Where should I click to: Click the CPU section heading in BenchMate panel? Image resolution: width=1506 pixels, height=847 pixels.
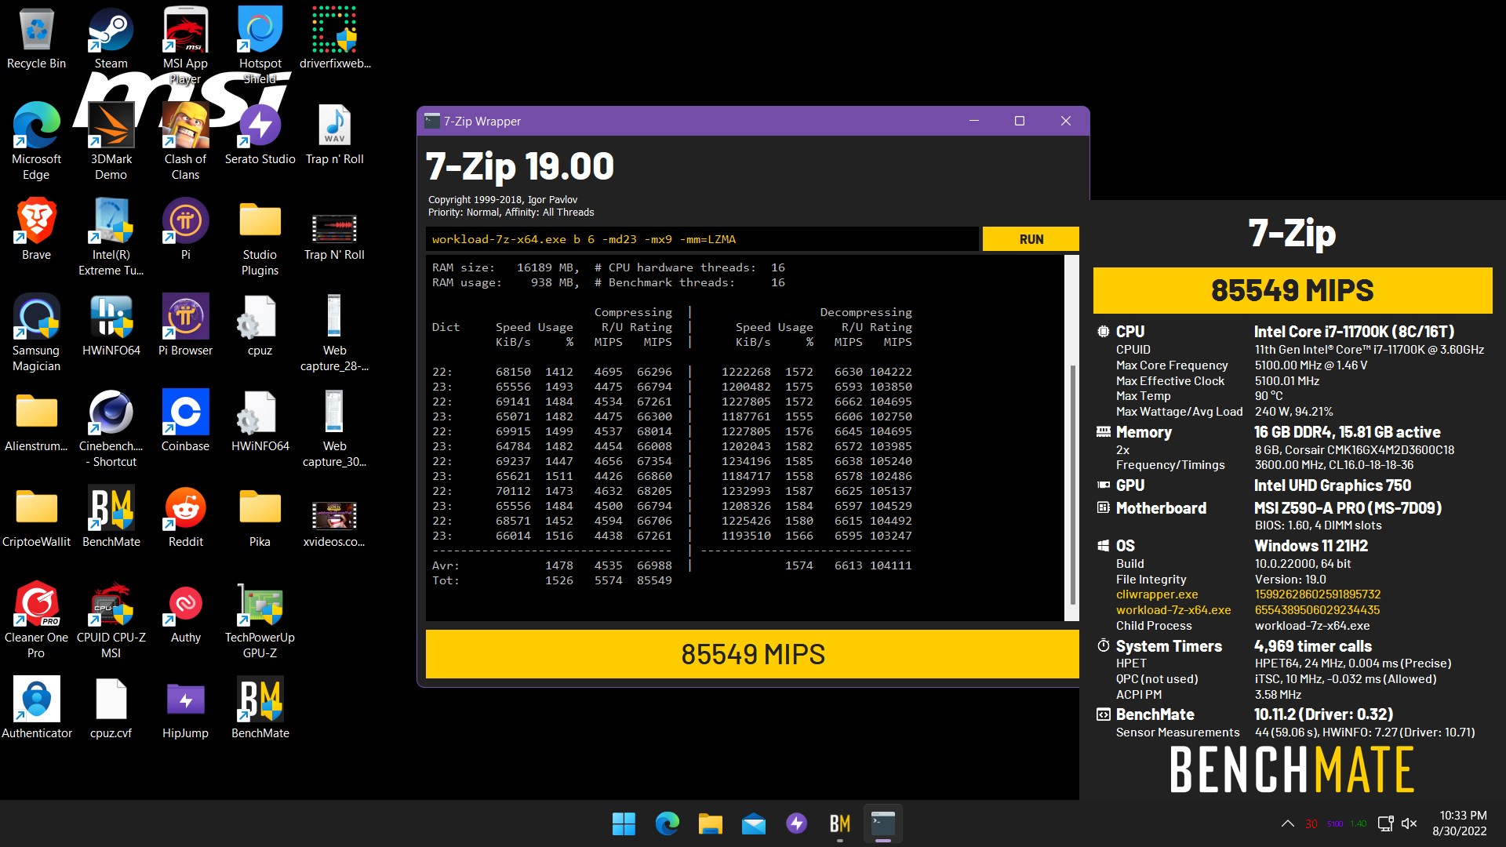tap(1130, 332)
